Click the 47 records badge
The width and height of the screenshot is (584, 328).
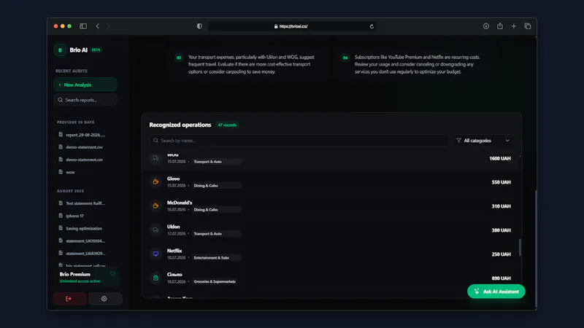click(x=227, y=125)
